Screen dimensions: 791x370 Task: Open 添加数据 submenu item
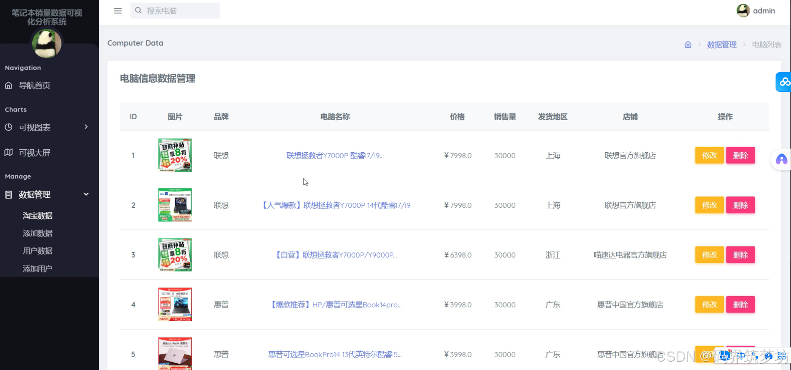pos(38,233)
